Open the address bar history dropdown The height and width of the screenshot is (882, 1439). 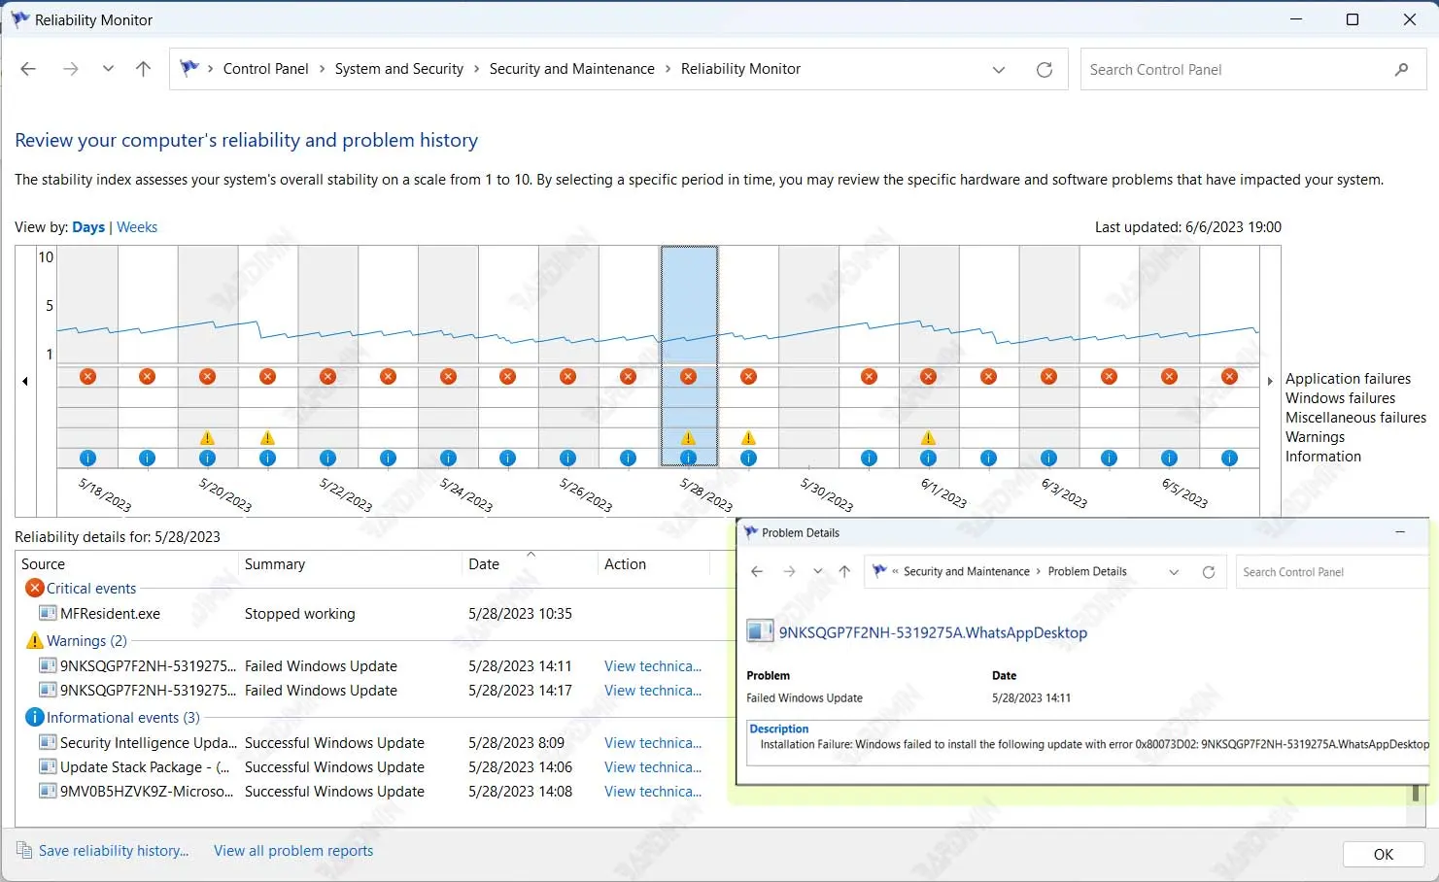coord(999,70)
